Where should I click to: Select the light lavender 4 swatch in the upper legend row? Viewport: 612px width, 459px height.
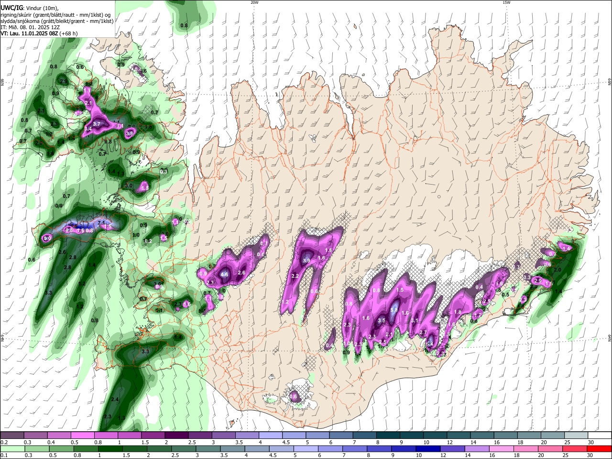(270, 436)
